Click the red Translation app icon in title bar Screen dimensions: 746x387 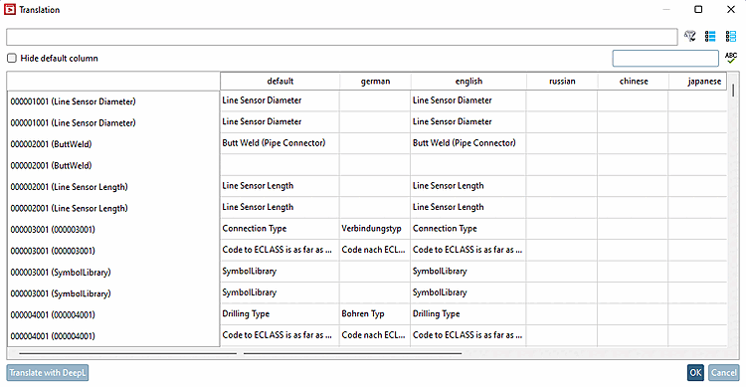tap(10, 10)
